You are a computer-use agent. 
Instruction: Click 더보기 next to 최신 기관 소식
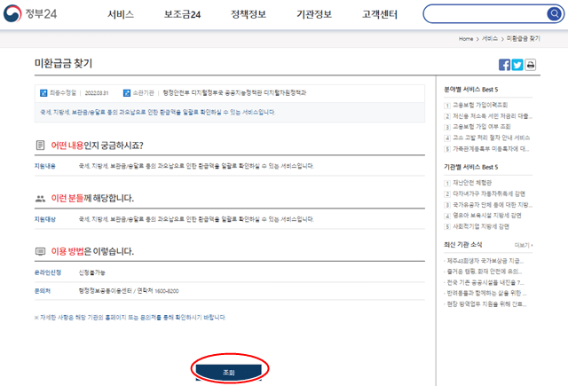(x=524, y=245)
